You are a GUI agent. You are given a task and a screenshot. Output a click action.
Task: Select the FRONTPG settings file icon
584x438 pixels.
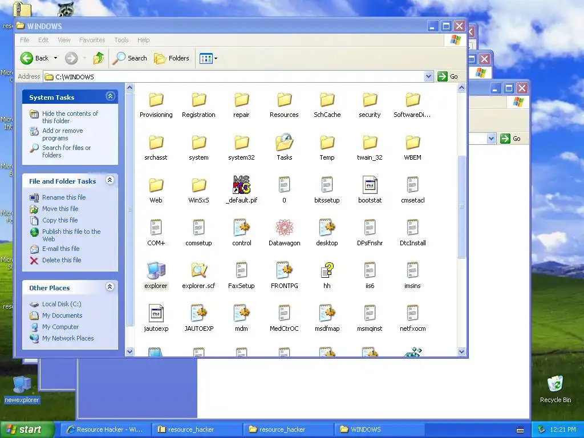coord(284,270)
